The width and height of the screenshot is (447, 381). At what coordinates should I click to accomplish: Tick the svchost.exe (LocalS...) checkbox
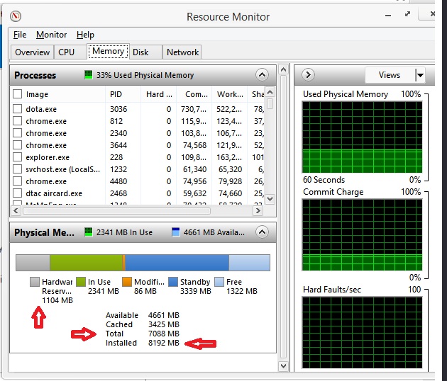18,169
